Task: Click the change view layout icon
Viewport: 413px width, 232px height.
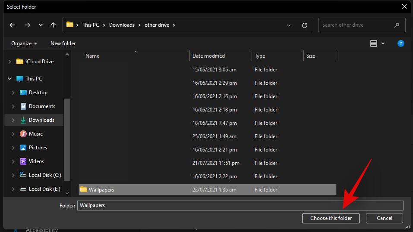Action: (x=374, y=43)
